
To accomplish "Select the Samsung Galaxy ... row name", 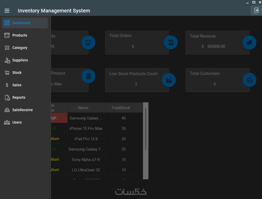I will pos(86,118).
